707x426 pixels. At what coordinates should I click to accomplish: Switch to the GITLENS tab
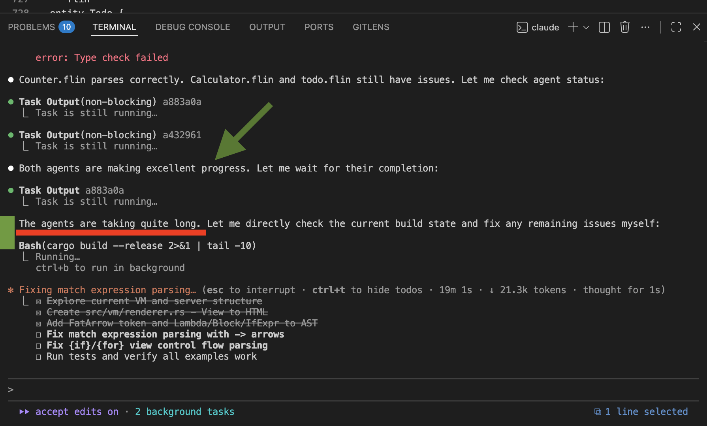370,27
